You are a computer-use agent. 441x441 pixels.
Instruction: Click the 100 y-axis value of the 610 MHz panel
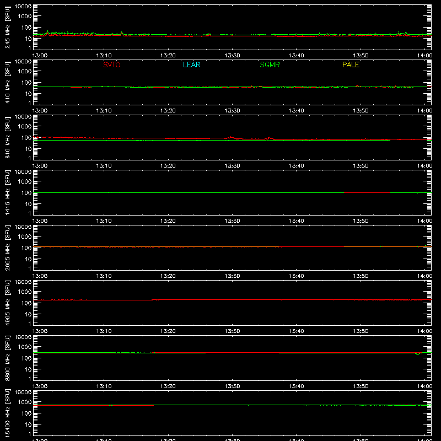(26, 138)
